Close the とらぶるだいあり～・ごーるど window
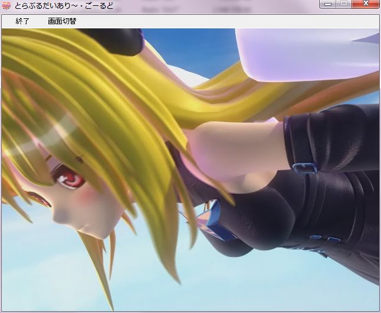Image resolution: width=381 pixels, height=313 pixels. click(x=366, y=4)
